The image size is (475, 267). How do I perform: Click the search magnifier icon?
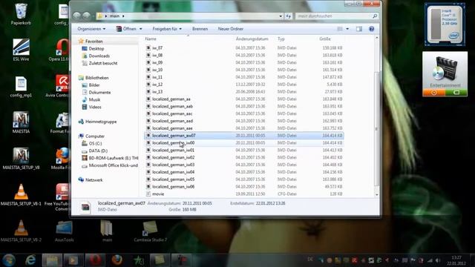coord(375,16)
